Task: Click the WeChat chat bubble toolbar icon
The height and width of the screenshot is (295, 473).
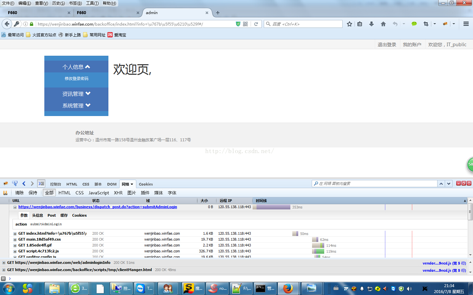Action: point(414,24)
